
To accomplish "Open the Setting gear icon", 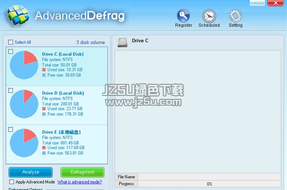I will coord(235,16).
